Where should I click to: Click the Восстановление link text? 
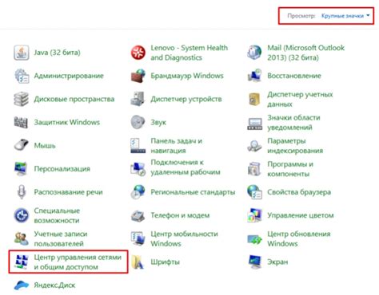coord(294,76)
